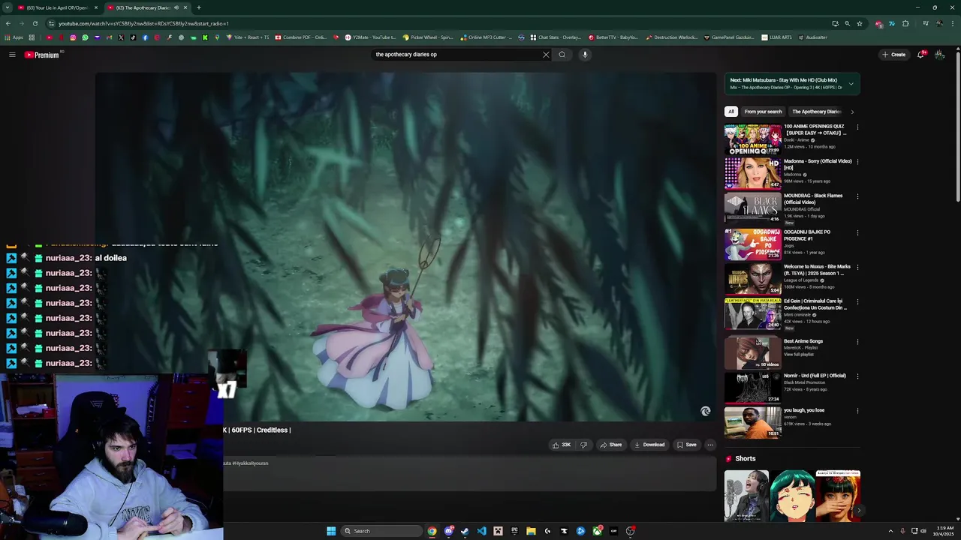Open Chrome three-dot menu
This screenshot has width=961, height=540.
(953, 23)
